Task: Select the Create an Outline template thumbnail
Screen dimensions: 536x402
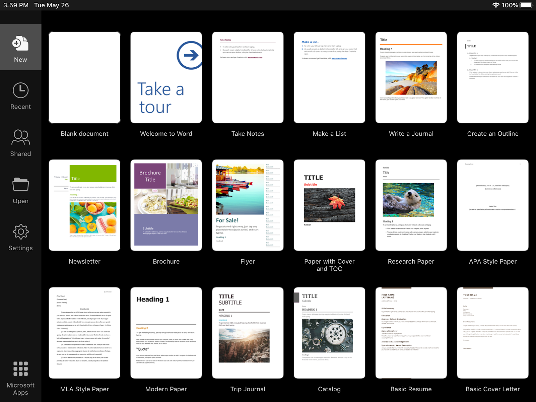Action: point(493,77)
